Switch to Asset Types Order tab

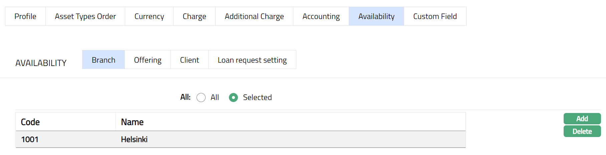click(x=85, y=16)
